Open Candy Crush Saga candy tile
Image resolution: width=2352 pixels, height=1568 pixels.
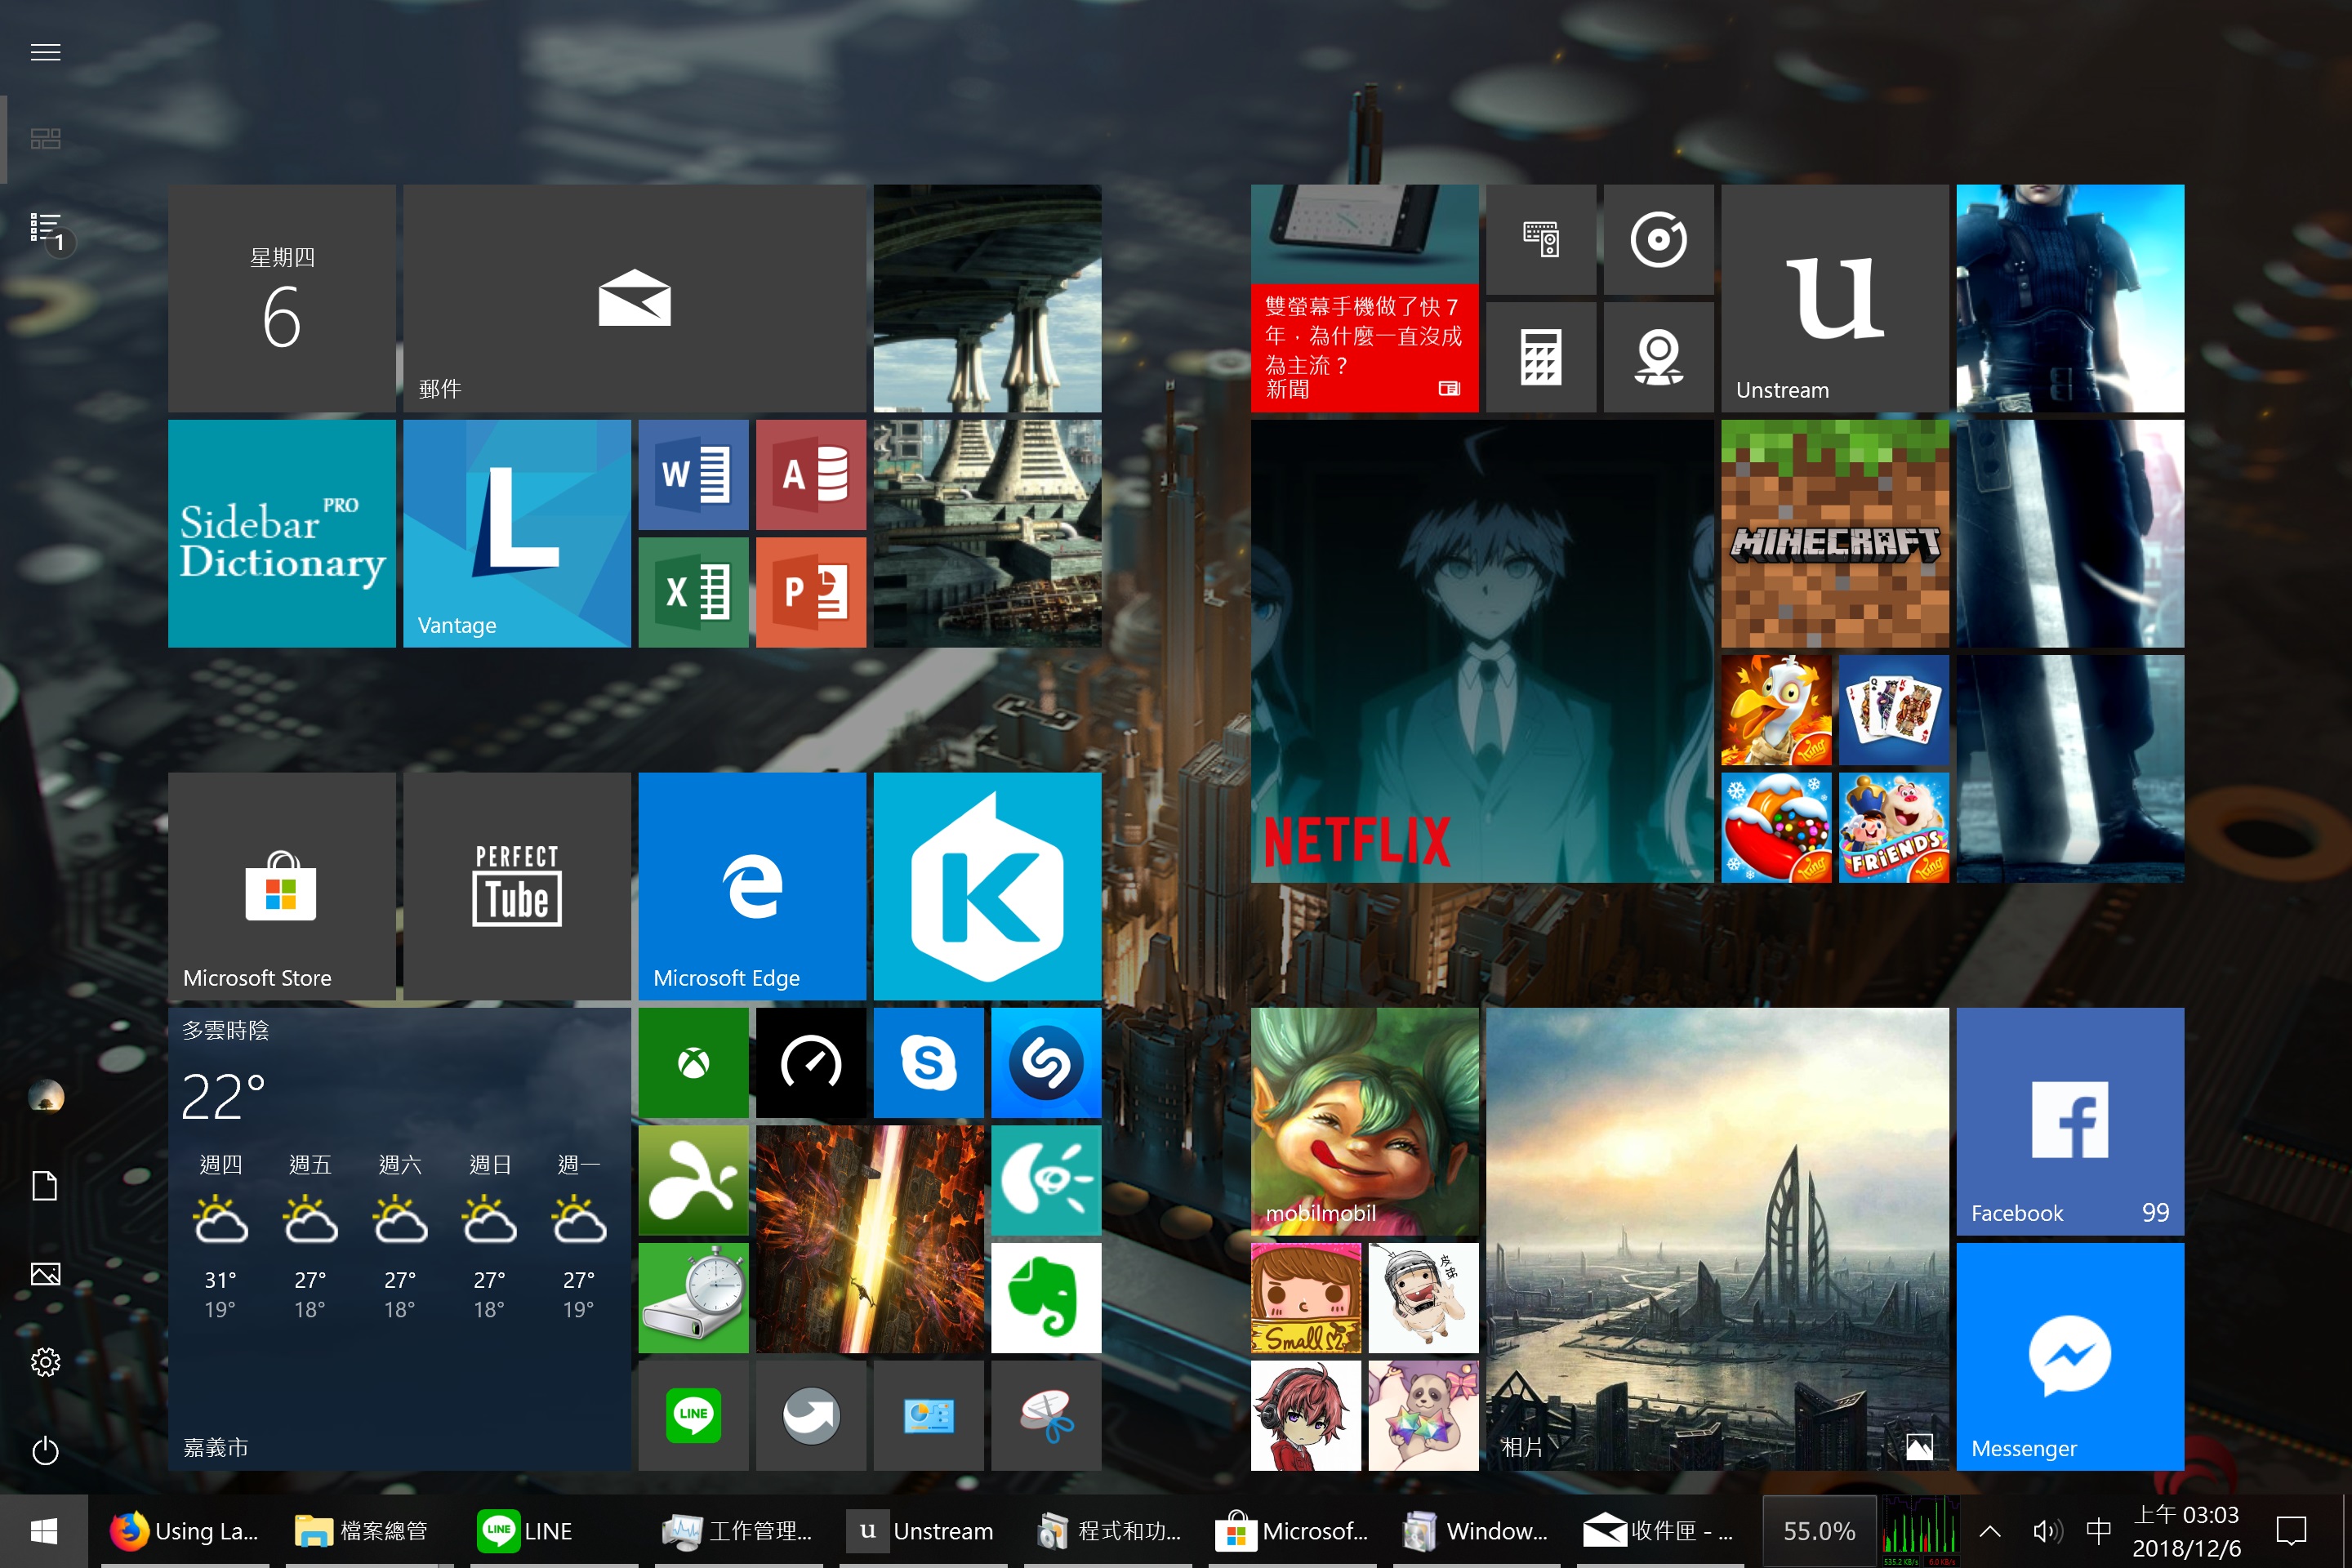1776,828
